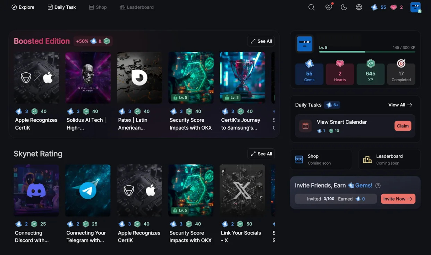Open Solidus AI Tech quest thumbnail
Screen dimensions: 431x255
pyautogui.click(x=88, y=77)
